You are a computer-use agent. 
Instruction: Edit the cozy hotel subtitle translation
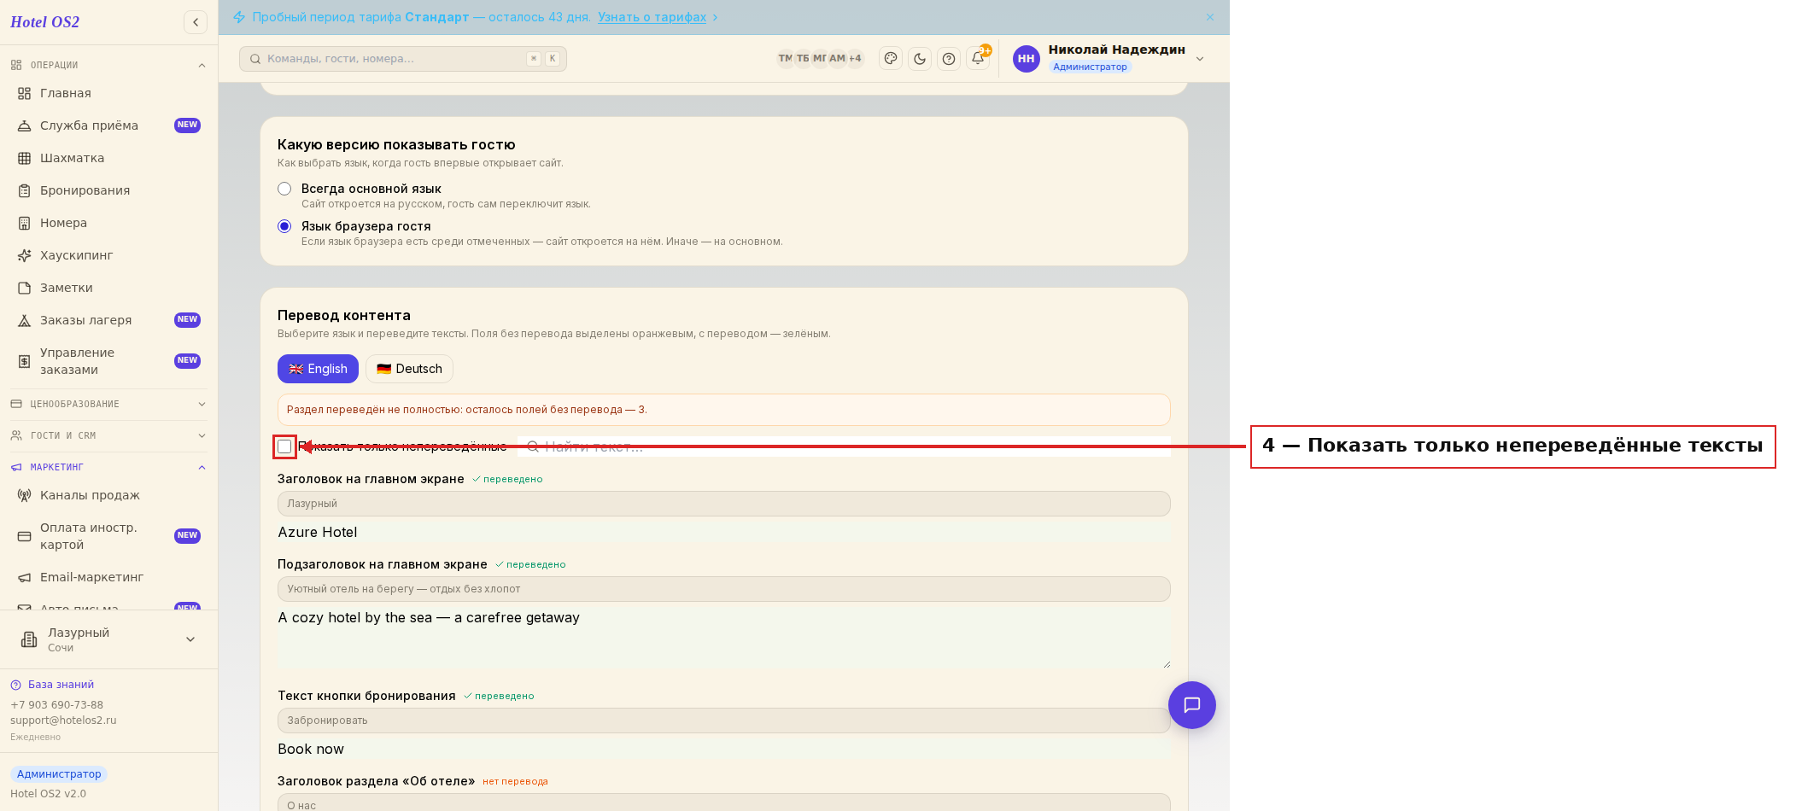pos(723,638)
